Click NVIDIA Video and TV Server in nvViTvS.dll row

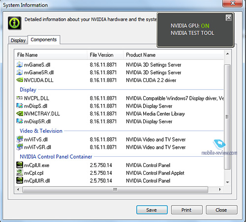[x=155, y=139]
